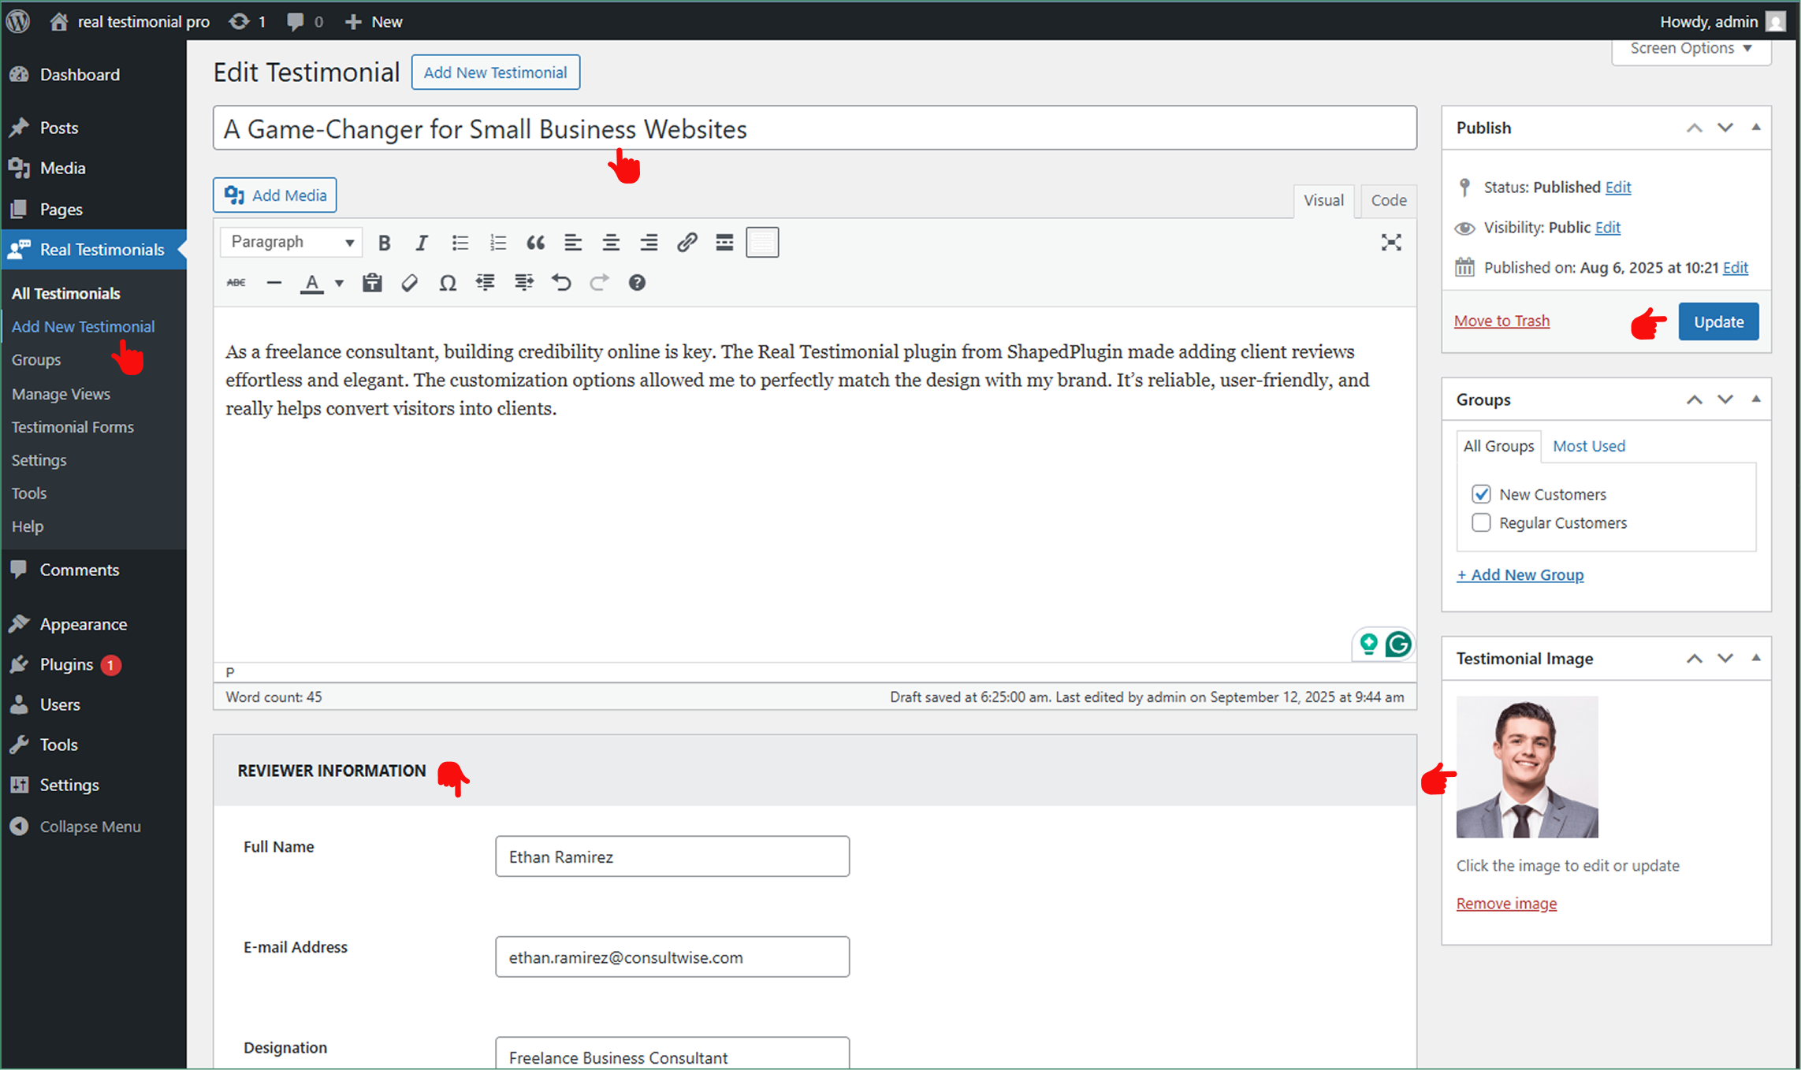
Task: Open updates indicator in admin bar
Action: (x=247, y=21)
